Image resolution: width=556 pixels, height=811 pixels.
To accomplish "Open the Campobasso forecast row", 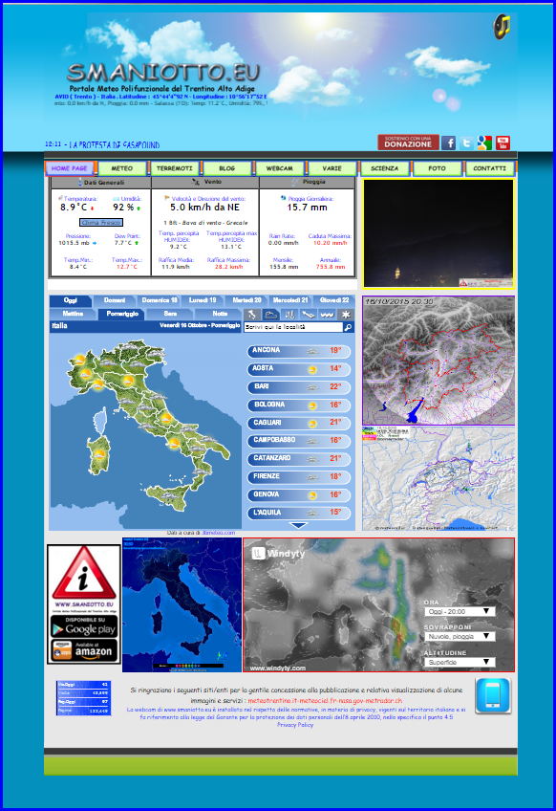I will [x=299, y=441].
